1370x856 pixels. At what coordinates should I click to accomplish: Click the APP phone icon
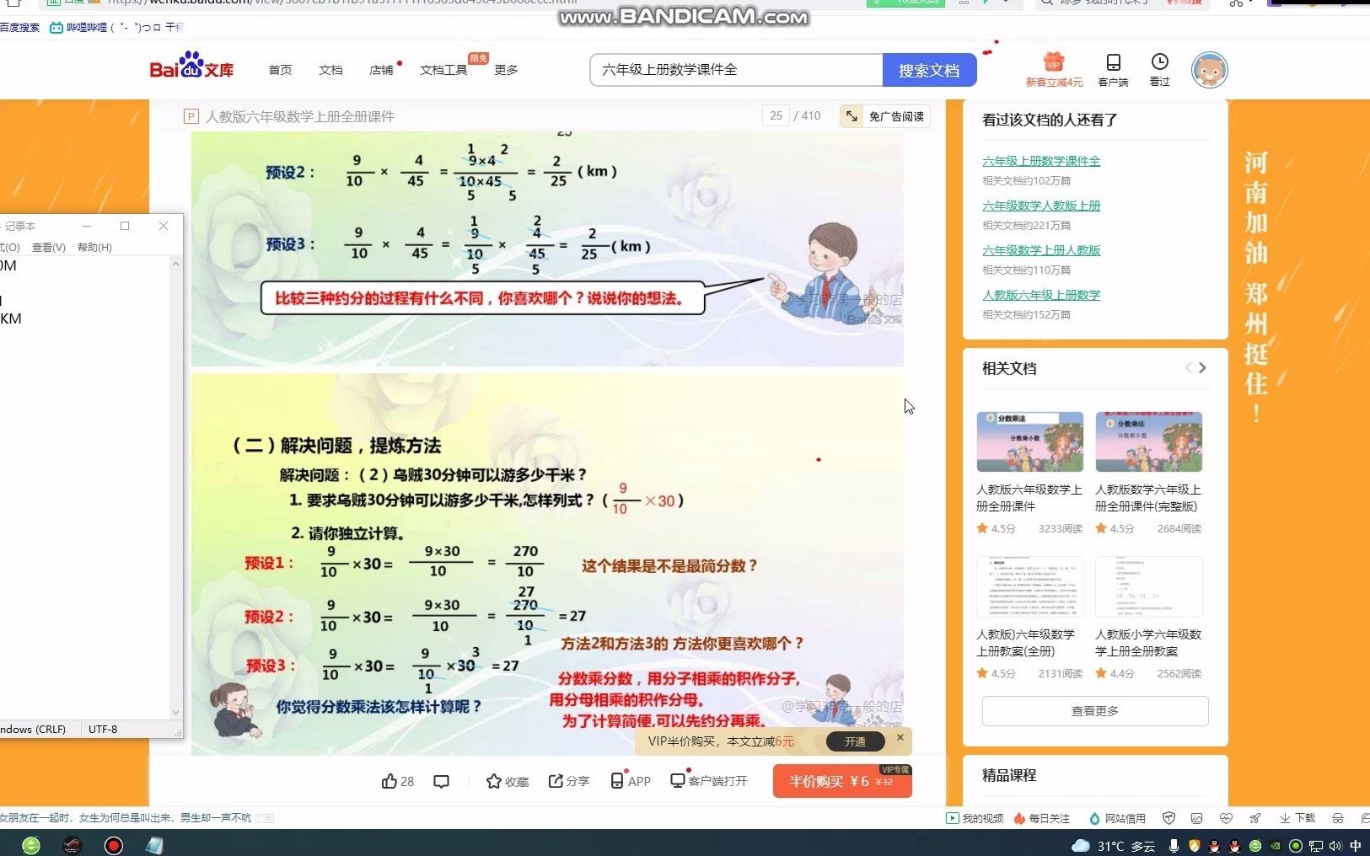click(x=617, y=781)
